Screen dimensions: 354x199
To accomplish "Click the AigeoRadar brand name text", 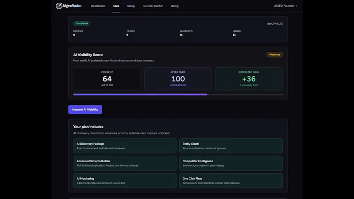I will click(x=72, y=6).
